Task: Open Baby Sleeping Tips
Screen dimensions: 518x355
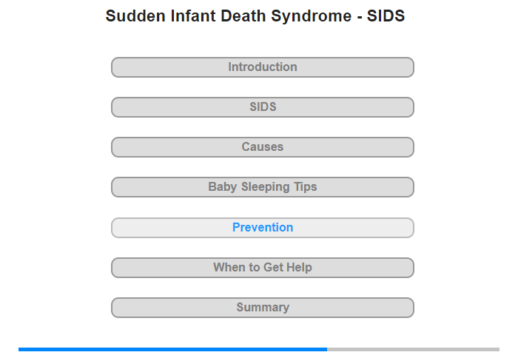Action: [x=262, y=187]
